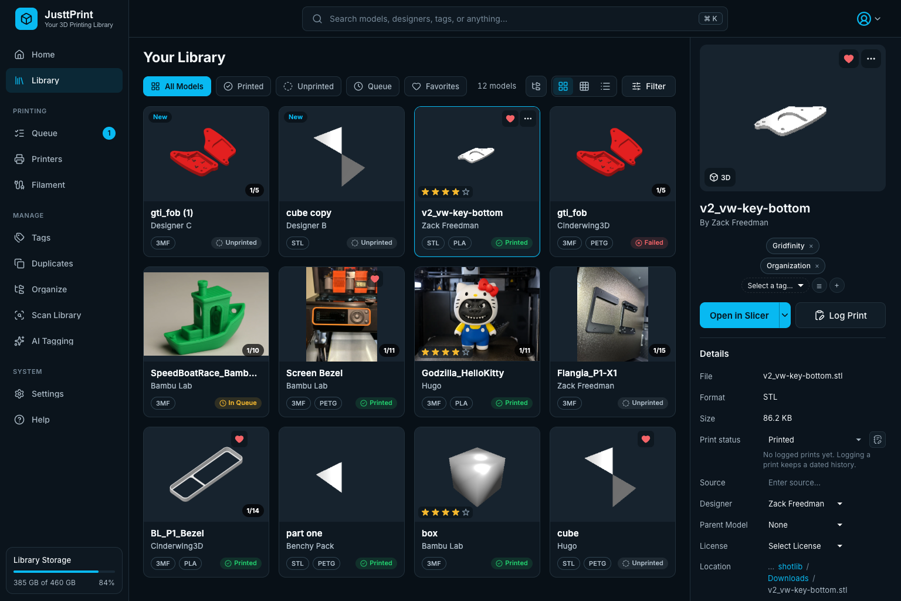Toggle favorite heart on v2_vw-key-bottom card
901x601 pixels.
click(510, 119)
